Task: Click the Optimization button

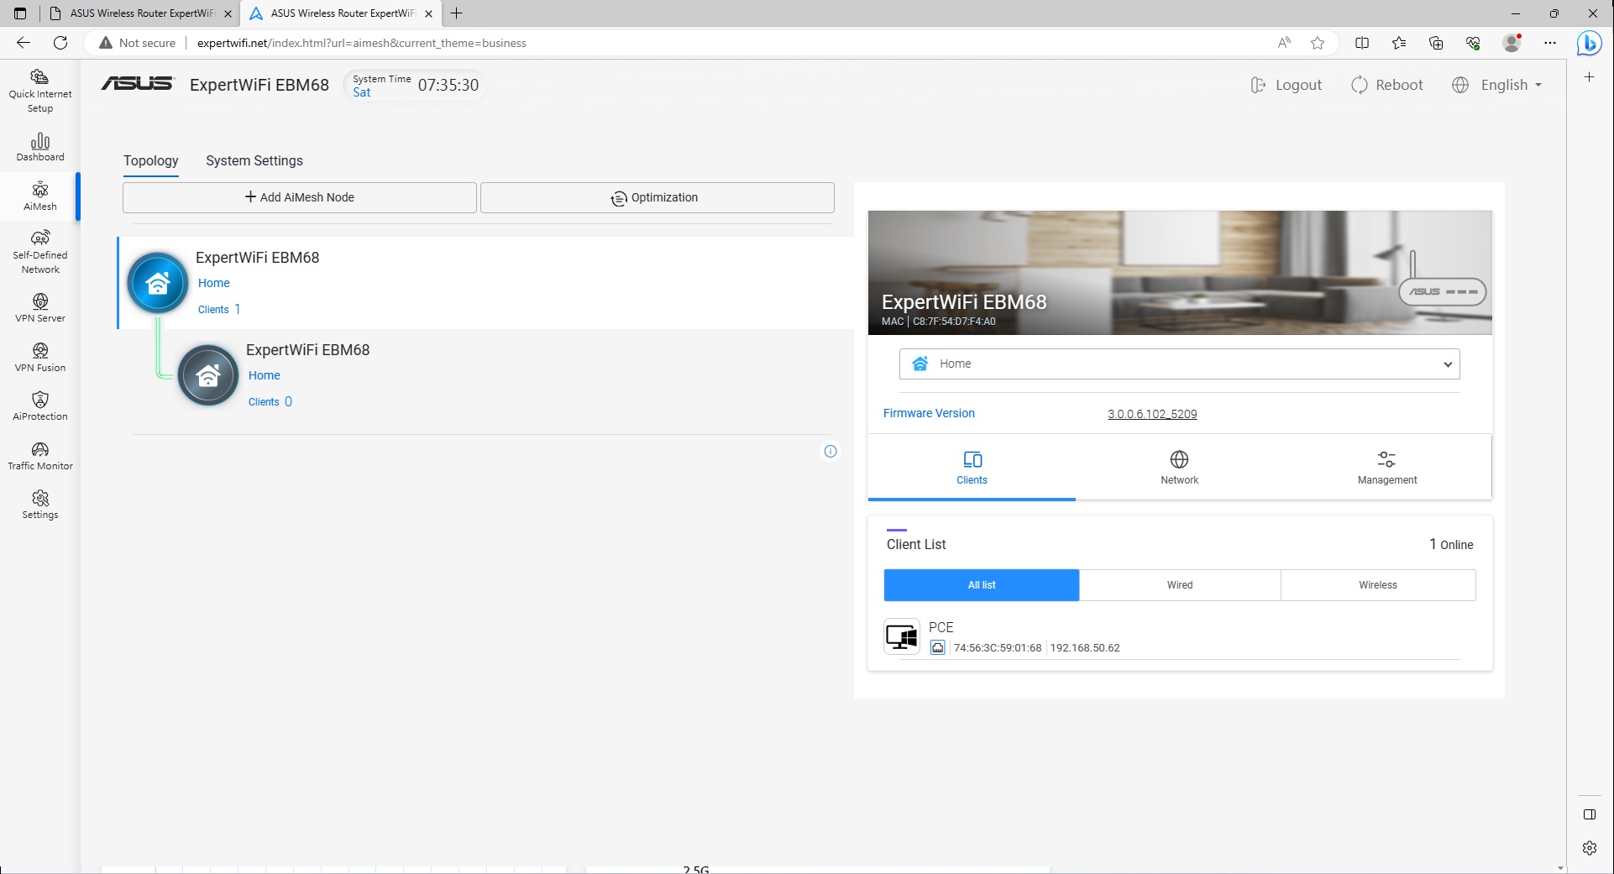Action: (657, 197)
